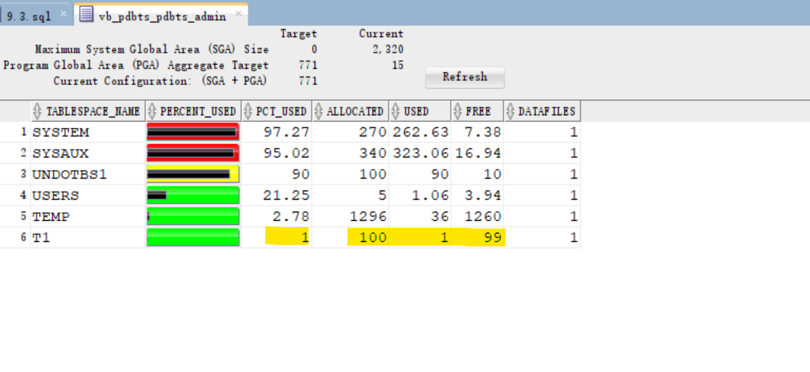810x372 pixels.
Task: Close the 9.3.sql tab
Action: click(x=63, y=14)
